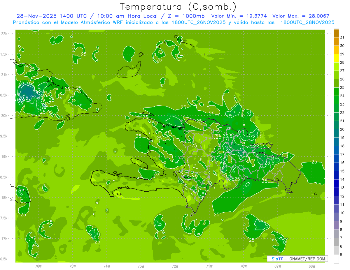Click the '74W' longitude axis label

click(107, 266)
